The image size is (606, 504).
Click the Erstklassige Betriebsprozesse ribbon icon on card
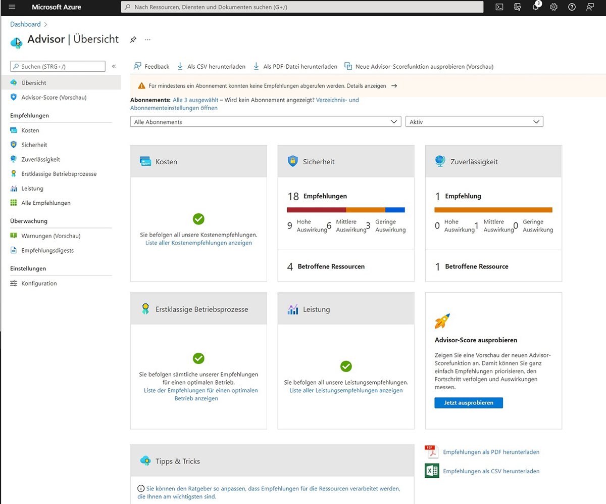[x=145, y=309]
